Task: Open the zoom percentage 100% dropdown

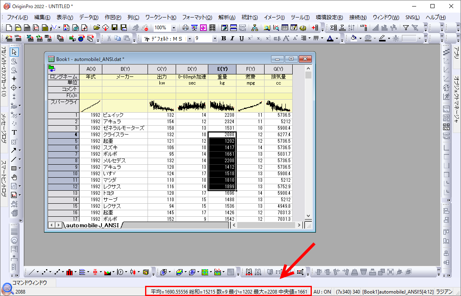Action: [x=174, y=28]
